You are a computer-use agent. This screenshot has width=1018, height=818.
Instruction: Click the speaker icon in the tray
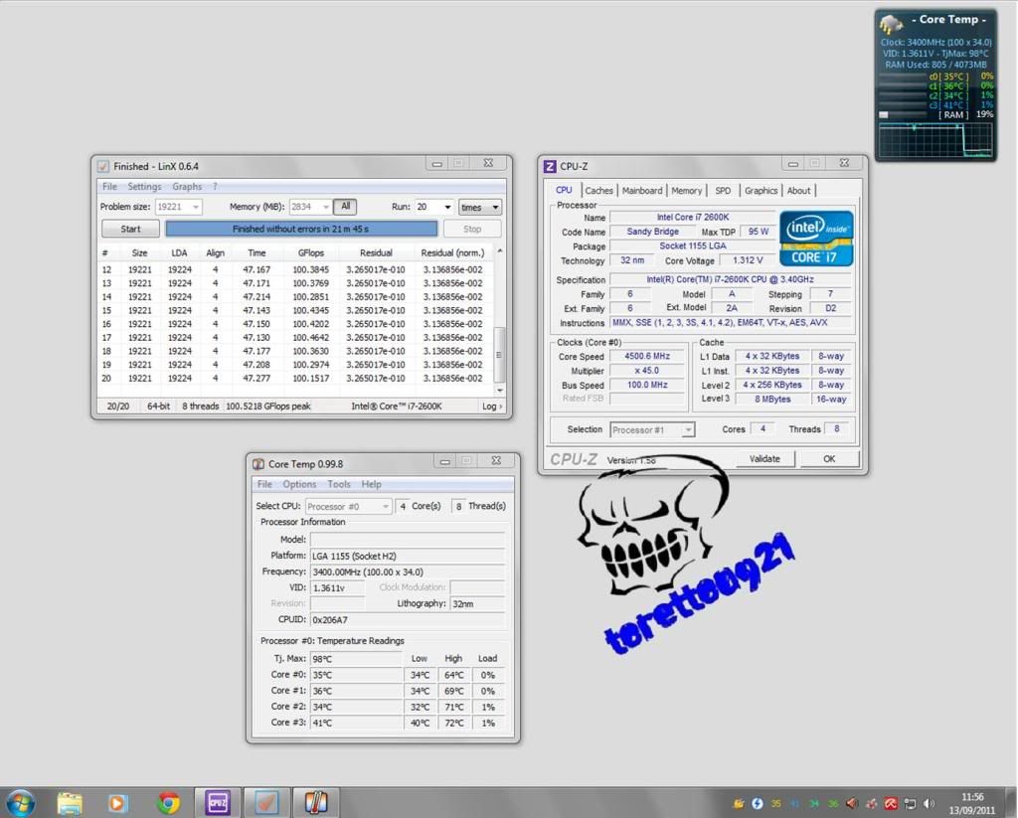(x=929, y=804)
